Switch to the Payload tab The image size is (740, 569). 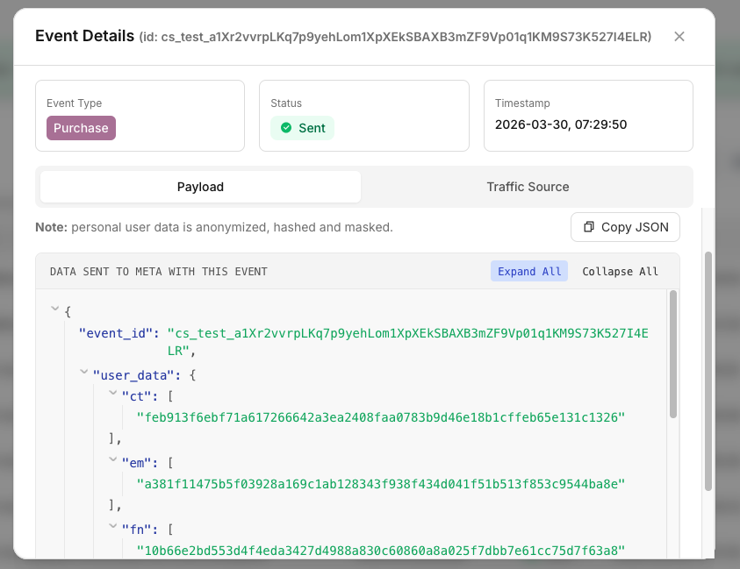pyautogui.click(x=200, y=187)
